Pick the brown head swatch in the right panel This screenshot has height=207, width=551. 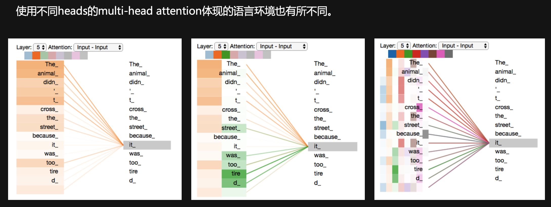[x=433, y=54]
